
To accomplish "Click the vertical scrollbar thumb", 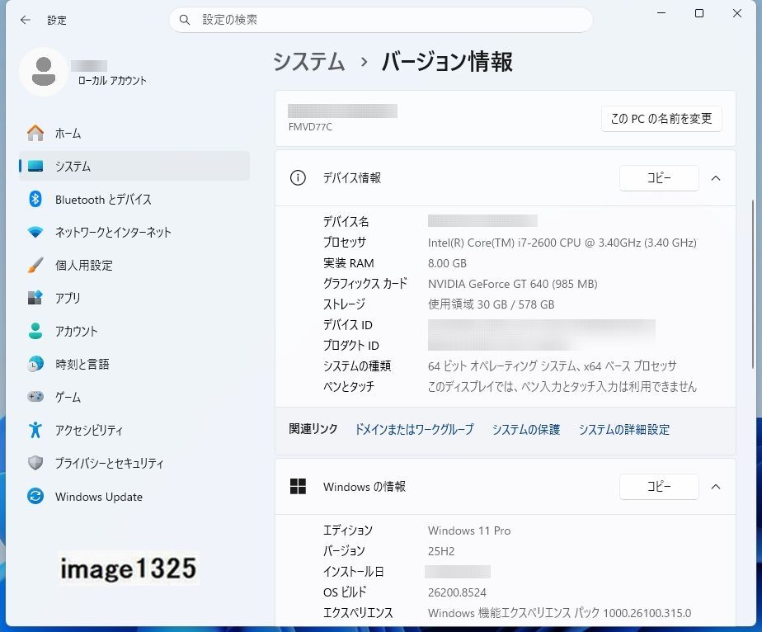I will 753,285.
